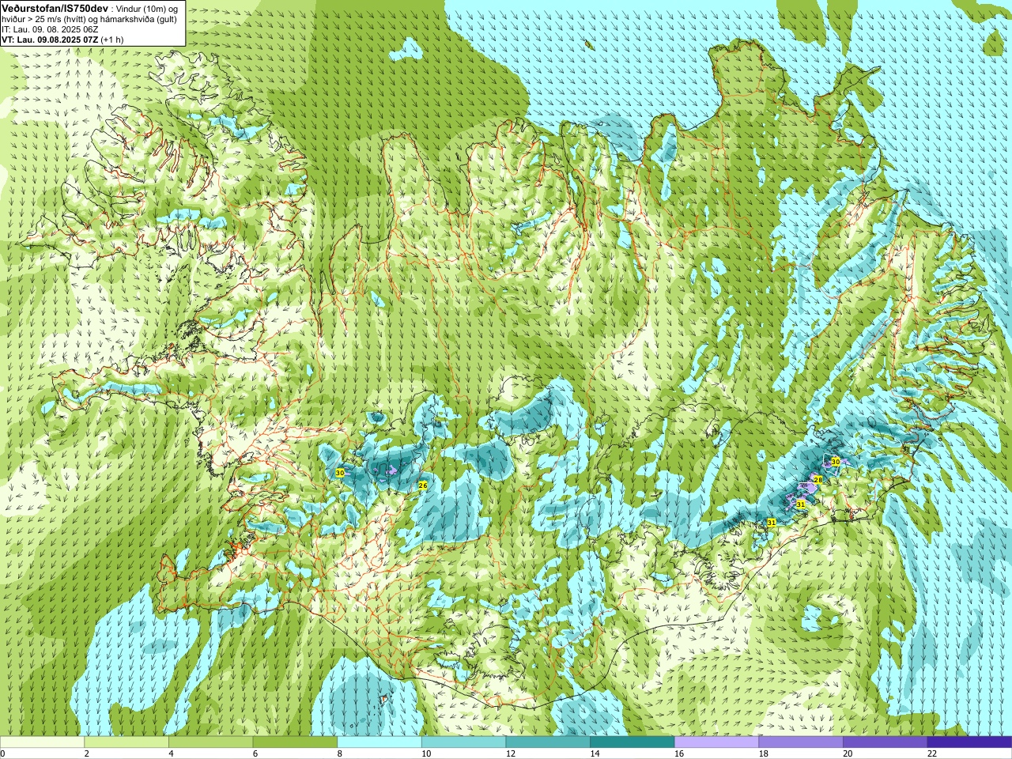This screenshot has height=759, width=1012.
Task: Click the color bar label 18
Action: coord(763,754)
